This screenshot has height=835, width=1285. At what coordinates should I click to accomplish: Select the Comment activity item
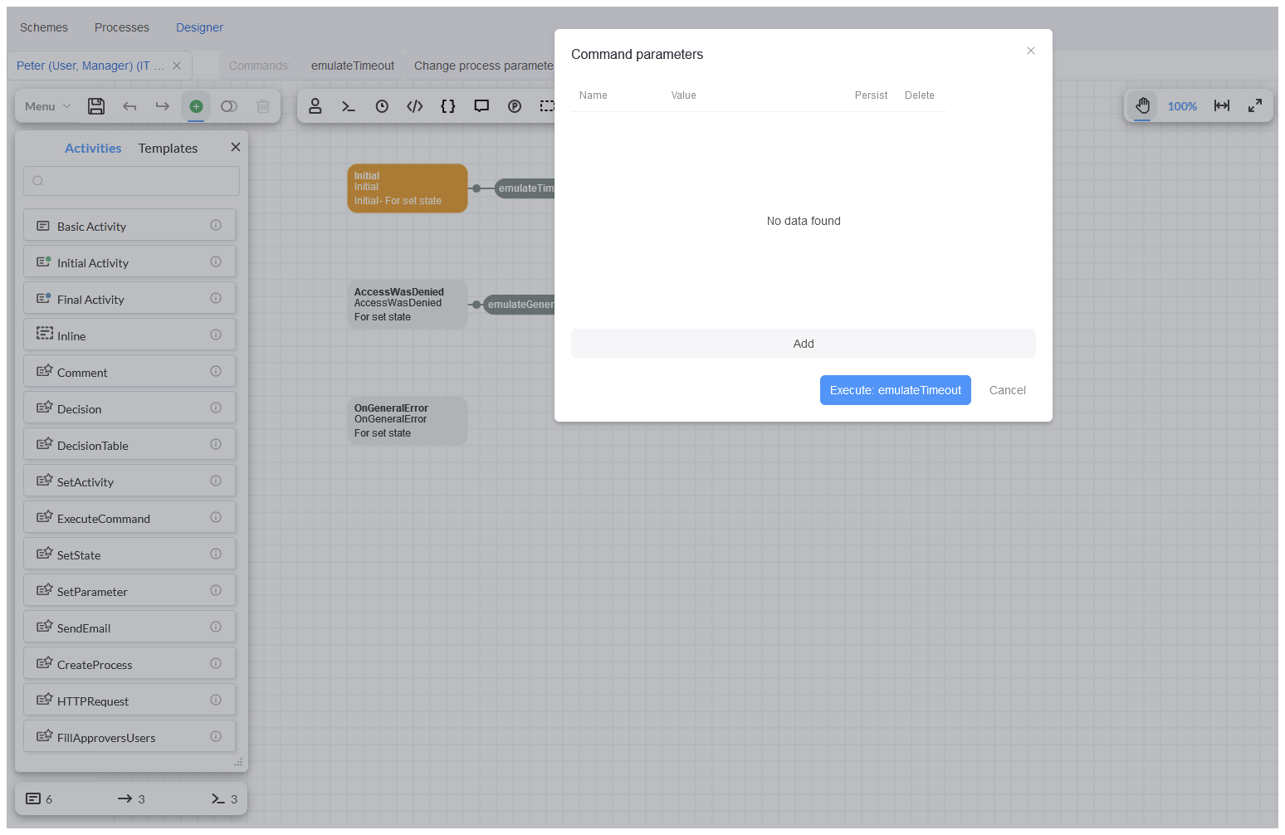(129, 372)
